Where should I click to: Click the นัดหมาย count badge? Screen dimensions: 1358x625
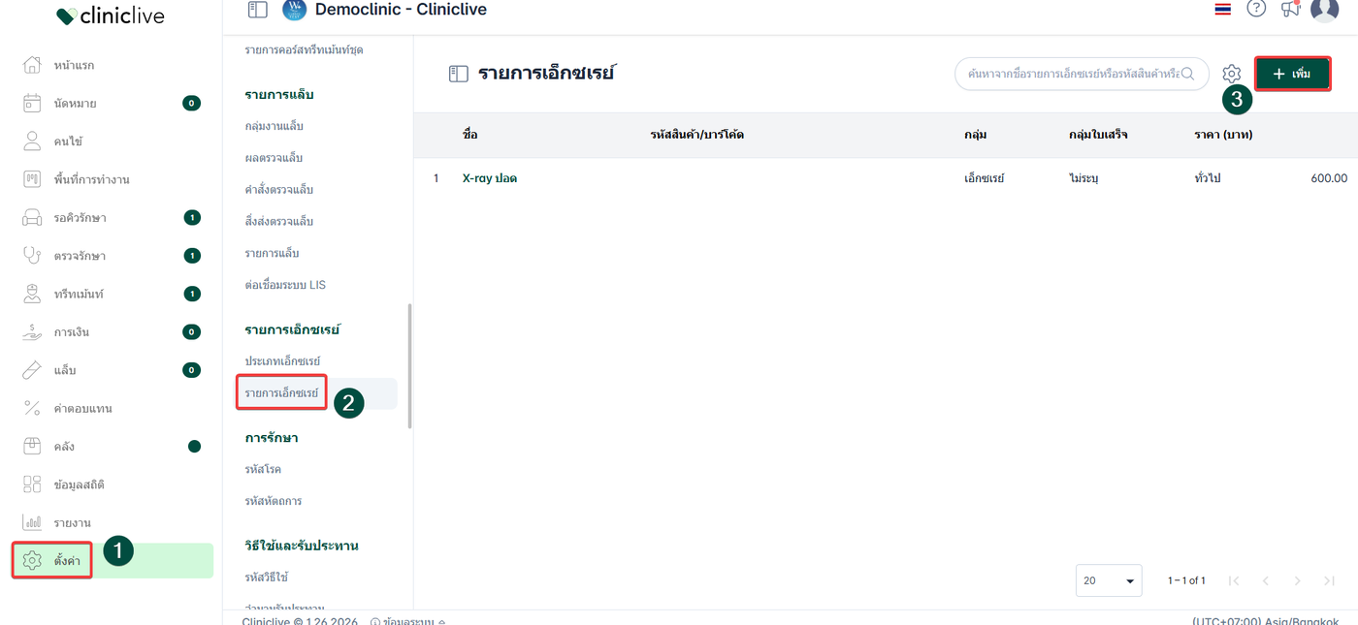(191, 103)
